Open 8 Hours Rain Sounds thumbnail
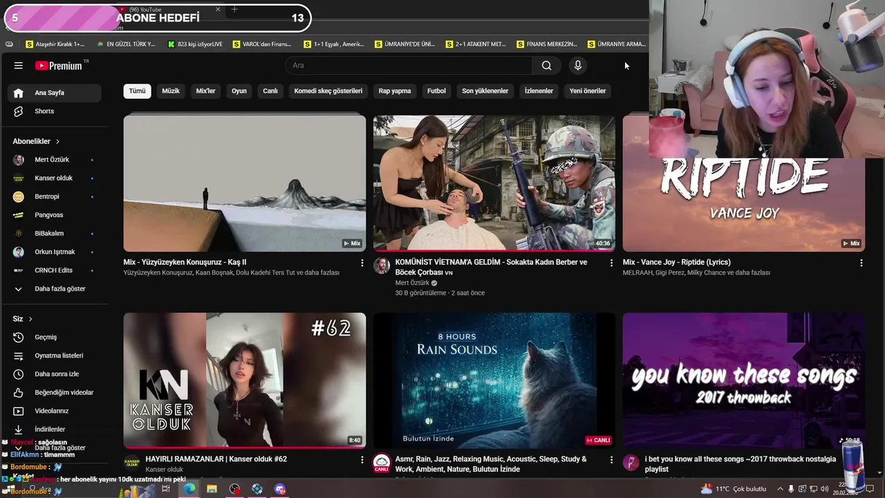The height and width of the screenshot is (498, 885). click(x=494, y=380)
